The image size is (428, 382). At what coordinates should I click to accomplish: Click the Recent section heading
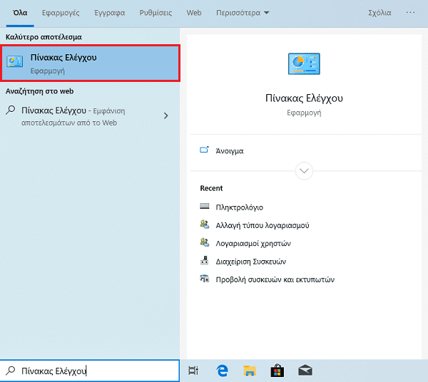pyautogui.click(x=211, y=188)
